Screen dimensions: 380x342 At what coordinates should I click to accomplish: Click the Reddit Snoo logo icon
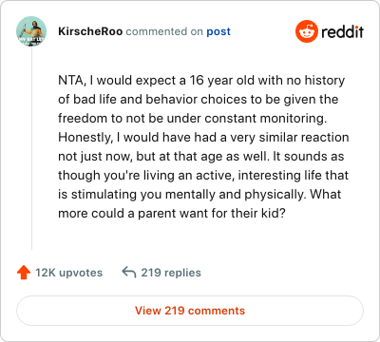pyautogui.click(x=306, y=31)
